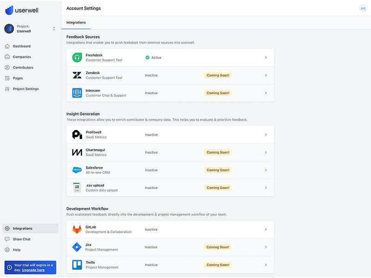Open Project Settings in the sidebar

tap(26, 88)
